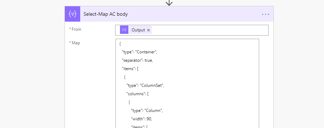The width and height of the screenshot is (324, 128).
Task: Click the "separator": true line
Action: point(137,61)
